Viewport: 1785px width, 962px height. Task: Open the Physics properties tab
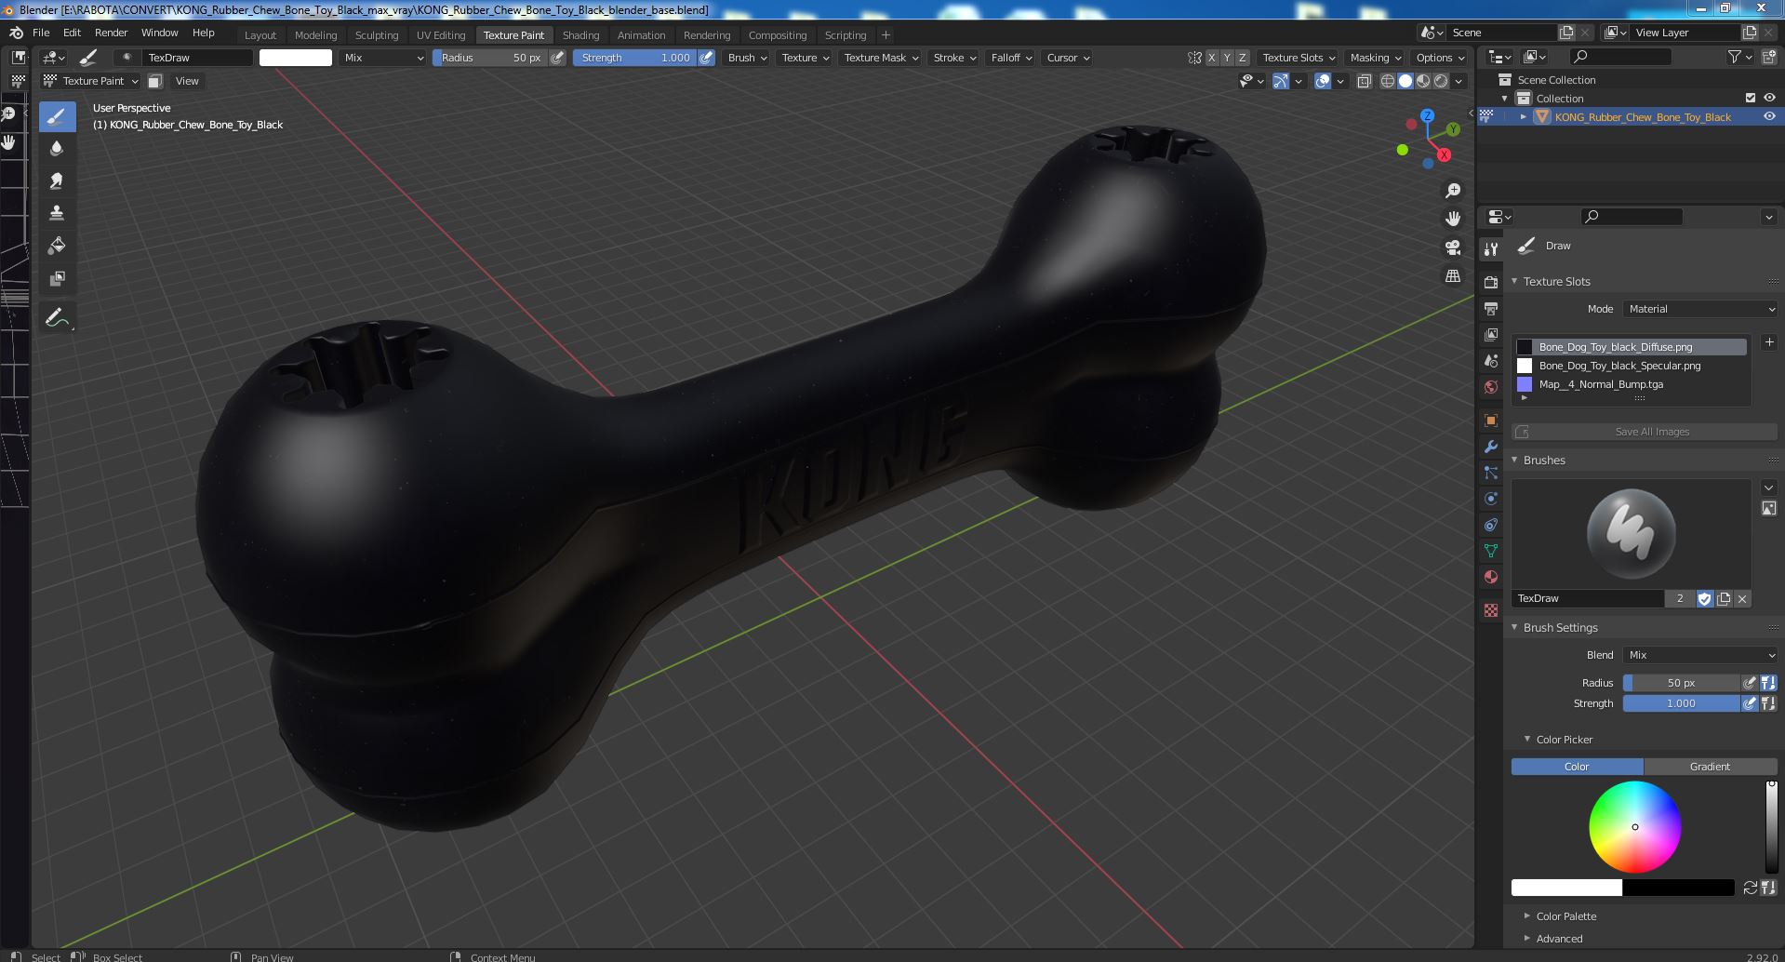tap(1491, 498)
